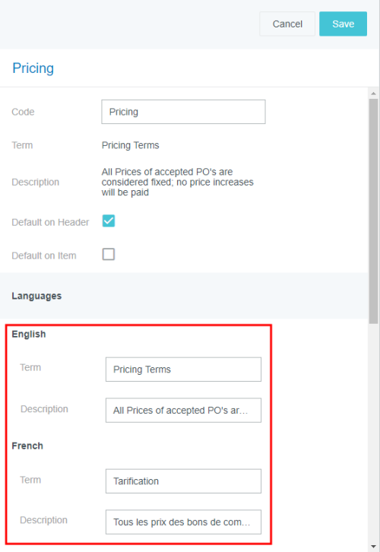Save the Pricing term changes
Image resolution: width=380 pixels, height=552 pixels.
tap(343, 24)
